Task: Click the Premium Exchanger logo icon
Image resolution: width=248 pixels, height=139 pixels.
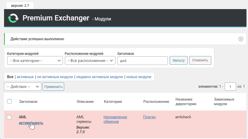Action: (13, 18)
